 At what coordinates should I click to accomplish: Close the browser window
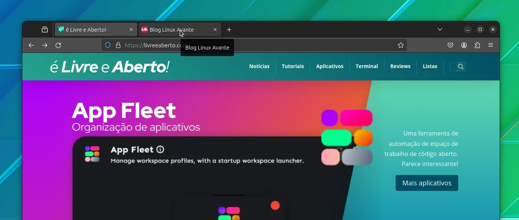(493, 29)
